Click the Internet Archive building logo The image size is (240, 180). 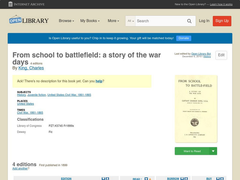[10, 4]
